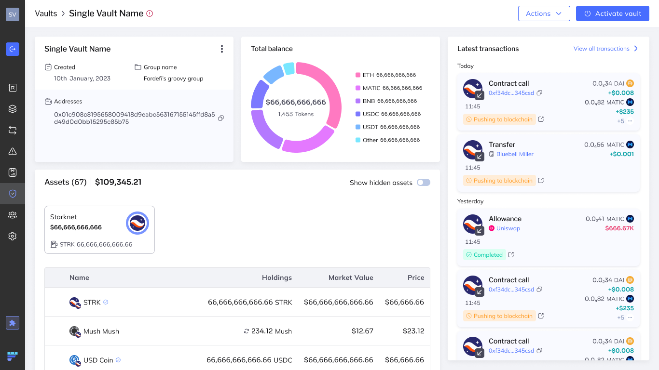Click the $12.67 market value cell
This screenshot has height=370, width=659.
pos(362,331)
